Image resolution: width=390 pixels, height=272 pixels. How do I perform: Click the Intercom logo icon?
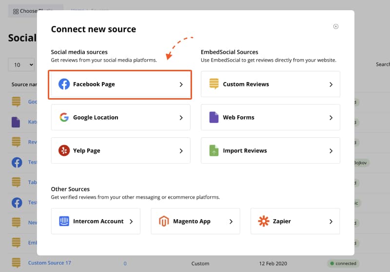coord(64,221)
